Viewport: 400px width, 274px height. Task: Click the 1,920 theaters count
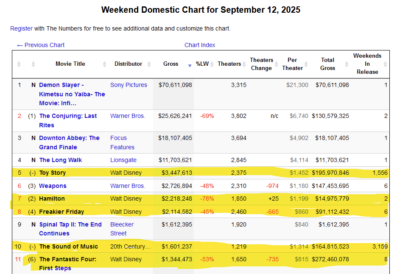tap(239, 224)
